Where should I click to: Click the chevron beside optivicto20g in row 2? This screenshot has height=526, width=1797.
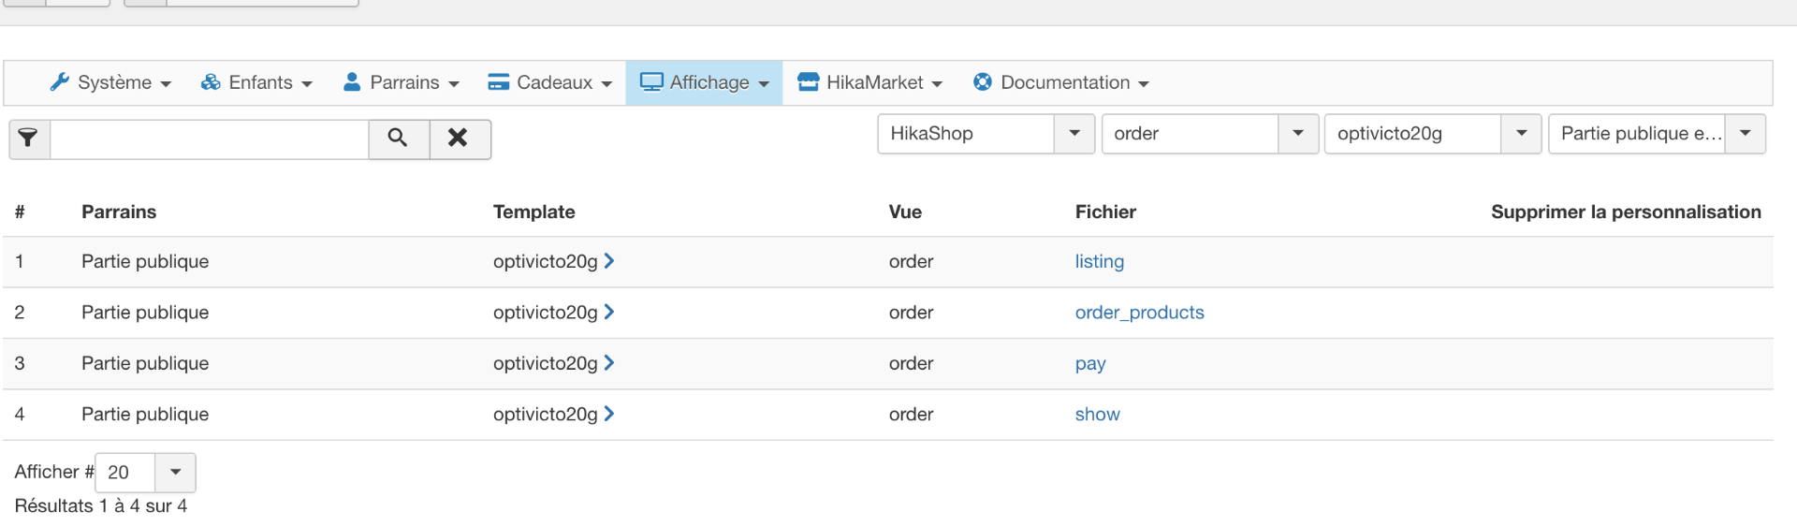(609, 312)
